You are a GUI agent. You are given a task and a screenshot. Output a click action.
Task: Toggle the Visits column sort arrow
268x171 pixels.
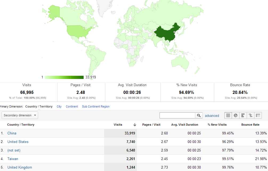[135, 125]
